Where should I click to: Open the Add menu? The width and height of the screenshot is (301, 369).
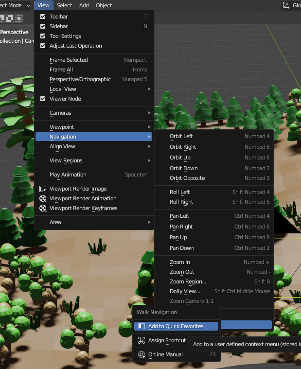[84, 5]
